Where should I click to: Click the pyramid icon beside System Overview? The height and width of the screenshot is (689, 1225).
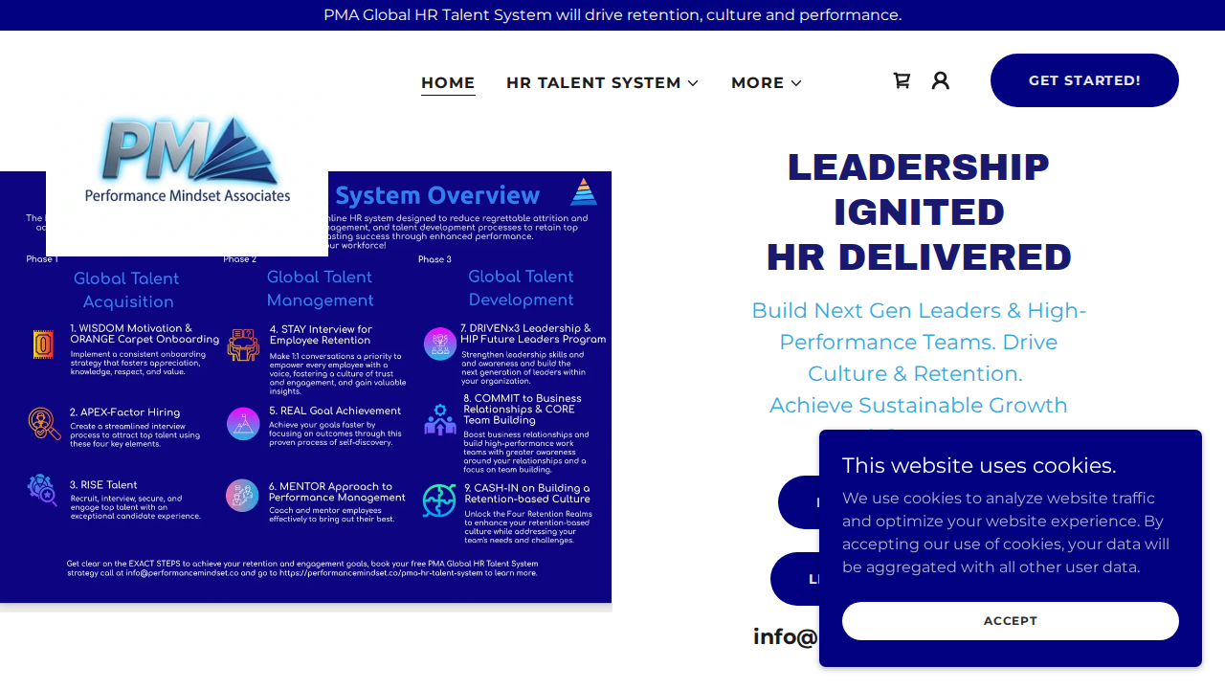click(584, 192)
